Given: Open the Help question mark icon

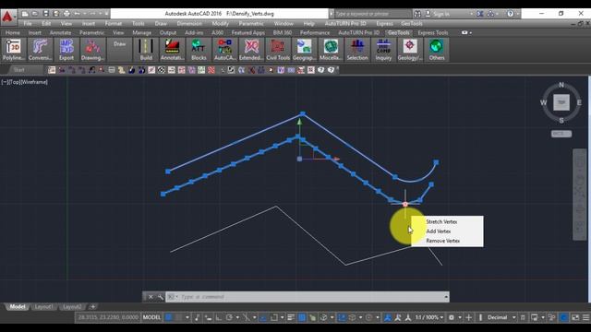Looking at the screenshot, I should 510,14.
